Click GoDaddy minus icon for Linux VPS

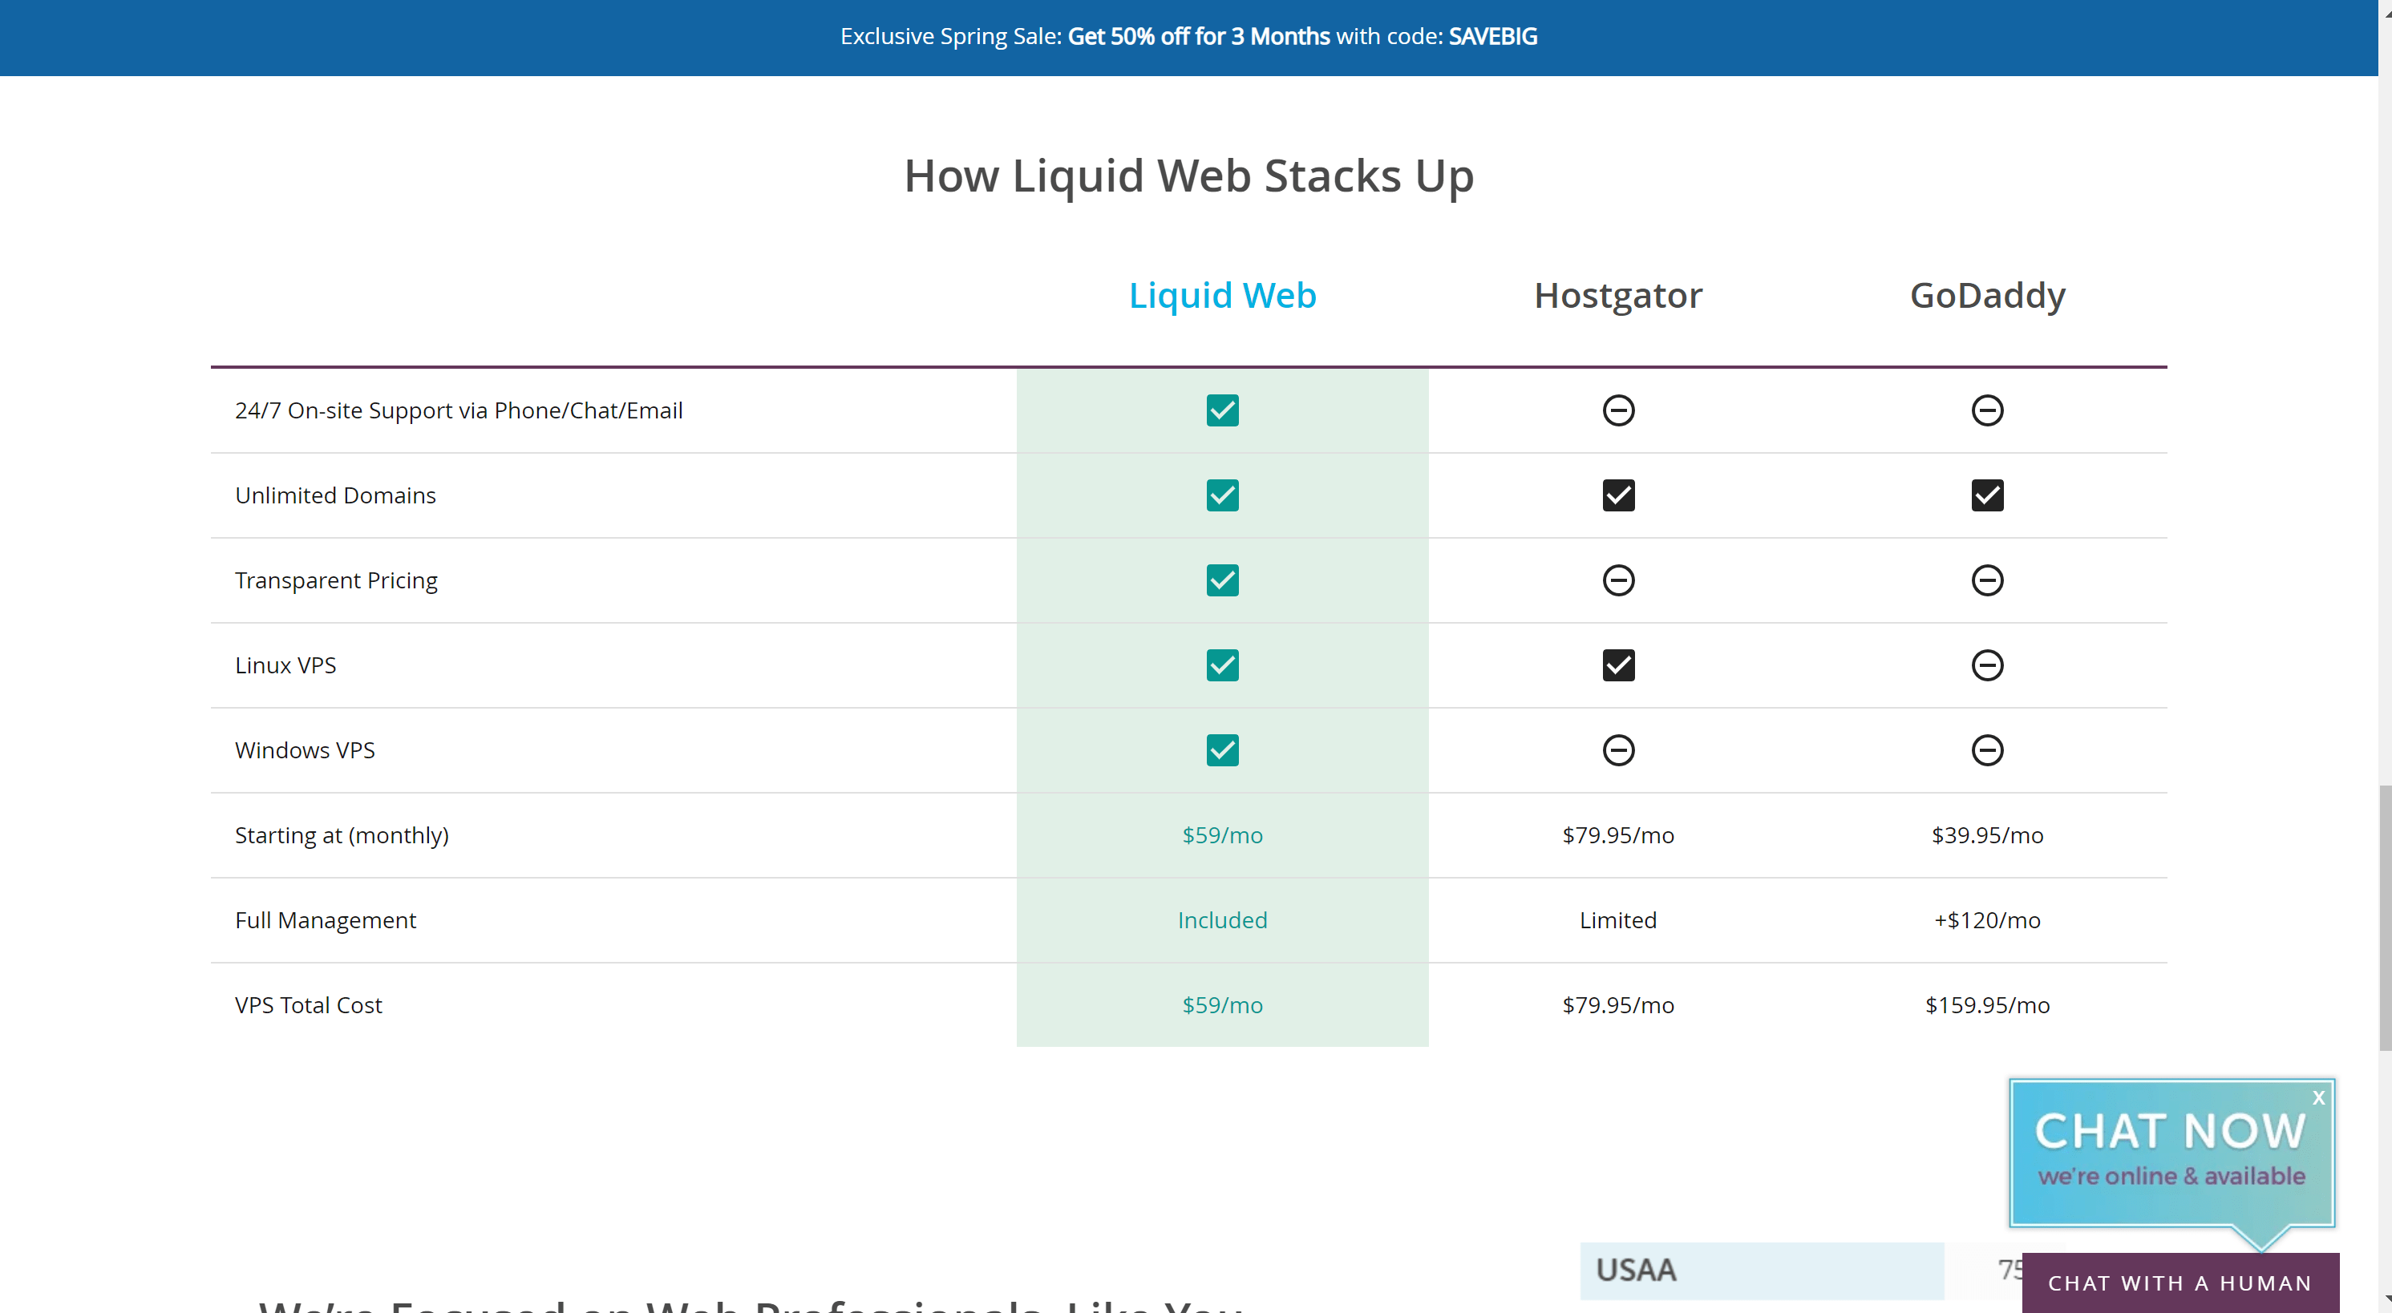(x=1987, y=665)
